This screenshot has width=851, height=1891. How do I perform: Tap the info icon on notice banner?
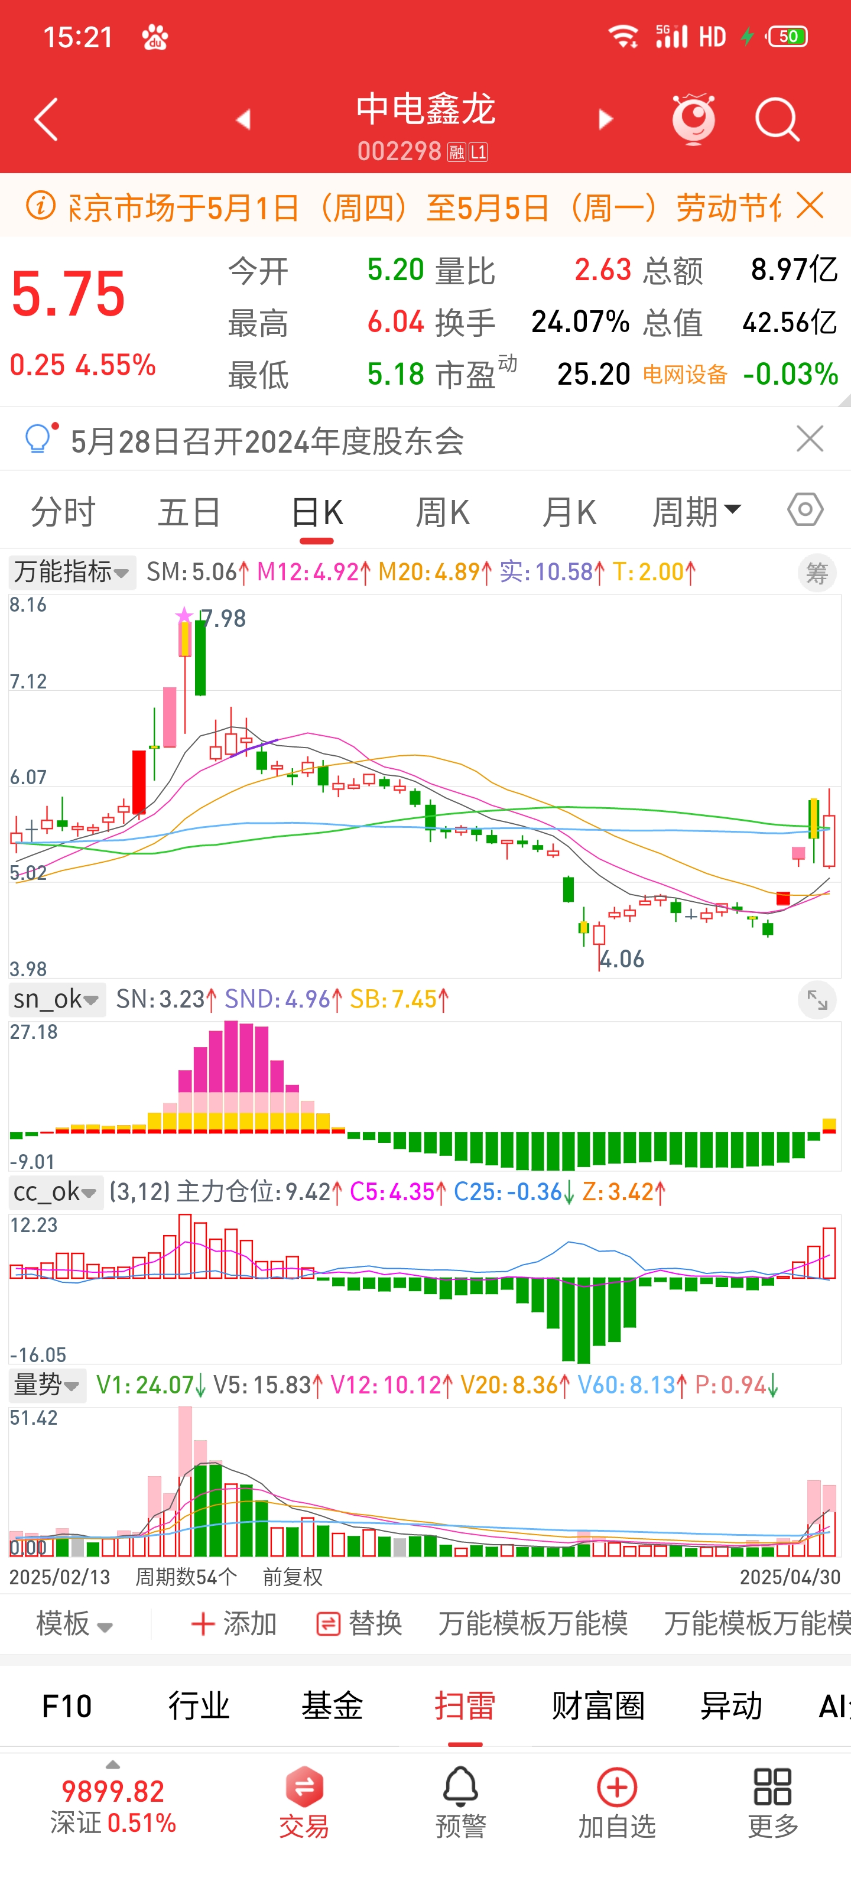tap(41, 206)
